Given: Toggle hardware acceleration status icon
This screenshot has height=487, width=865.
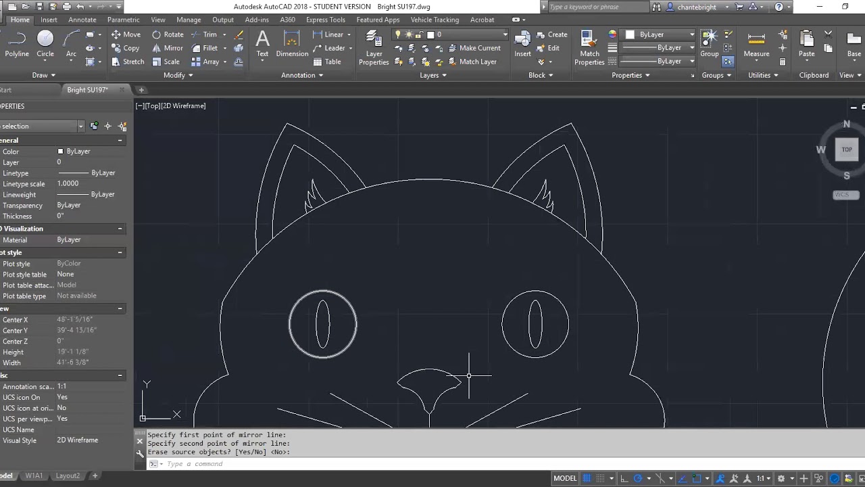Looking at the screenshot, I should pyautogui.click(x=835, y=478).
